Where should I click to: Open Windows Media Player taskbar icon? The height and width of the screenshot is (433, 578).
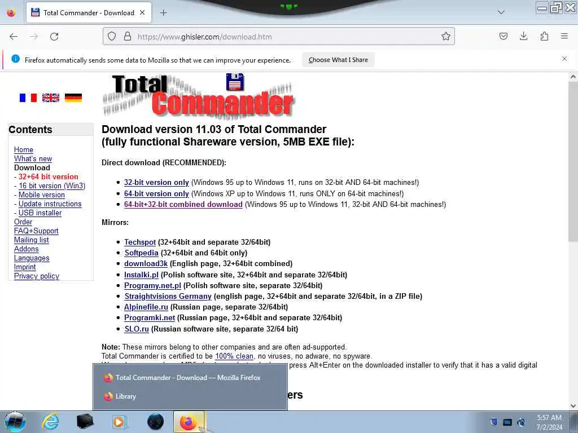click(120, 422)
